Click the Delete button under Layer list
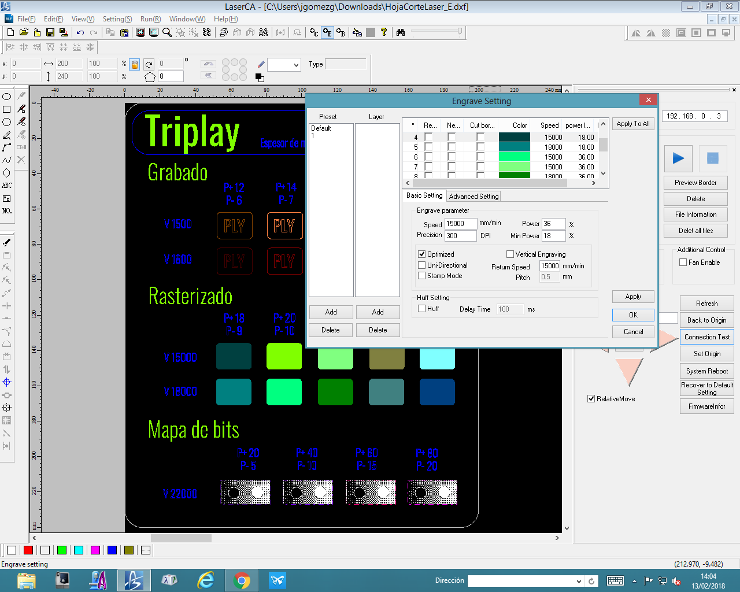The height and width of the screenshot is (592, 740). (378, 330)
